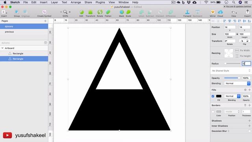Click the Opacity slider
The height and width of the screenshot is (142, 252).
pyautogui.click(x=232, y=78)
